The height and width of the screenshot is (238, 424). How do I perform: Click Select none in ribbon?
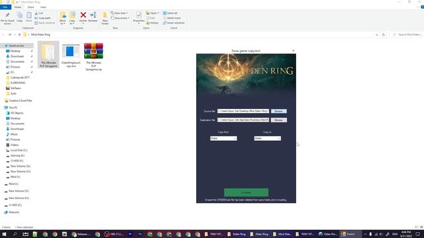click(x=172, y=18)
